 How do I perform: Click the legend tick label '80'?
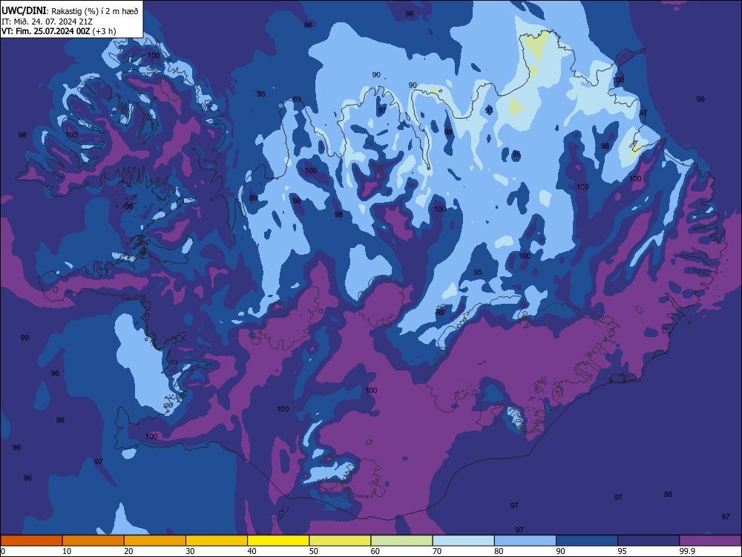pyautogui.click(x=499, y=551)
